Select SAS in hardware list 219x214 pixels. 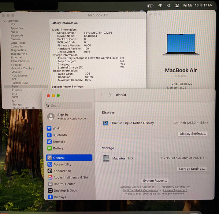click(14, 94)
